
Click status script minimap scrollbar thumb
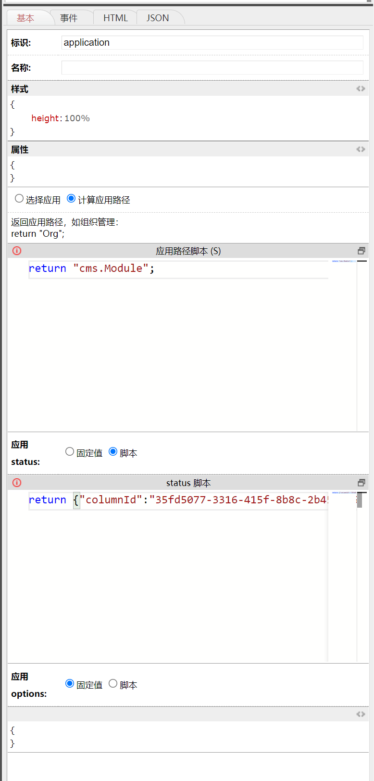[x=360, y=500]
